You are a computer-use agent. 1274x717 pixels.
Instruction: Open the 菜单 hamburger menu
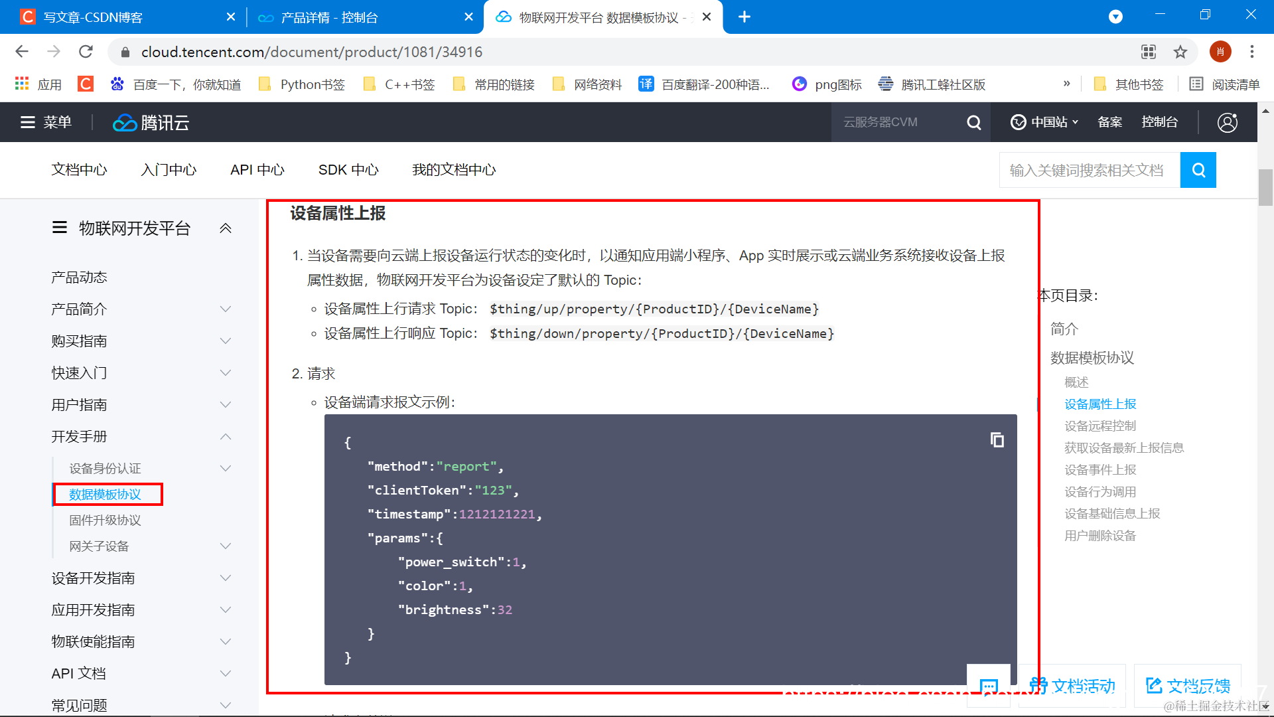[46, 122]
